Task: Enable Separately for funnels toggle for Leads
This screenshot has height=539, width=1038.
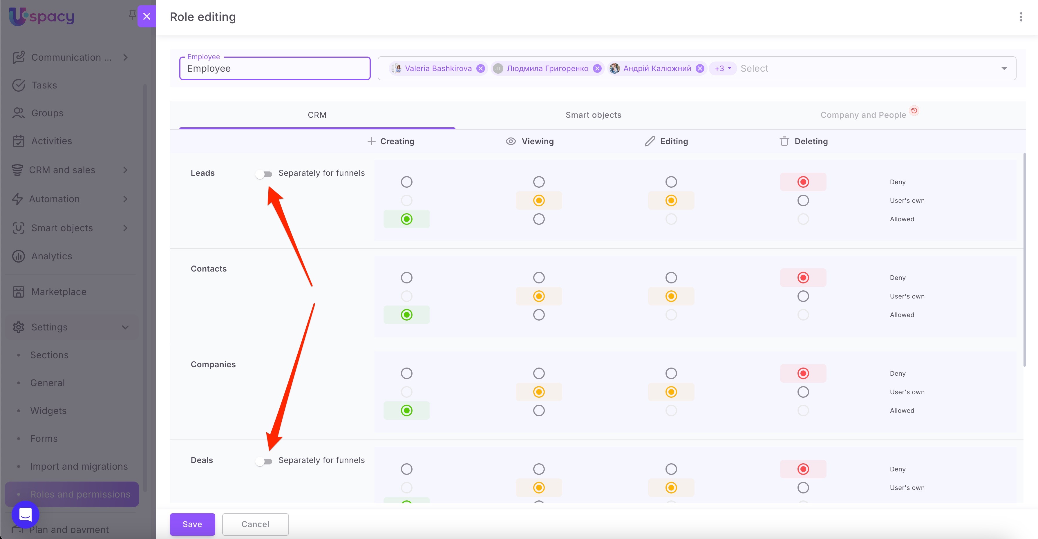Action: [x=264, y=174]
